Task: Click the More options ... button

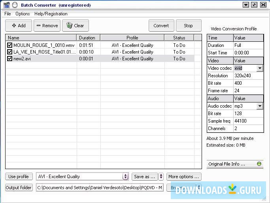Action: (x=184, y=177)
